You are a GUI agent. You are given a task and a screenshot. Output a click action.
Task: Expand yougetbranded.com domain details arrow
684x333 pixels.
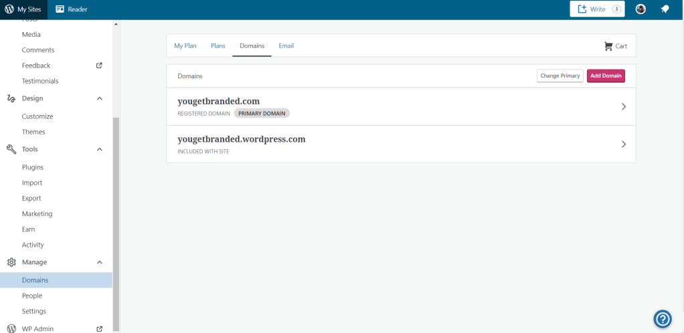point(623,106)
